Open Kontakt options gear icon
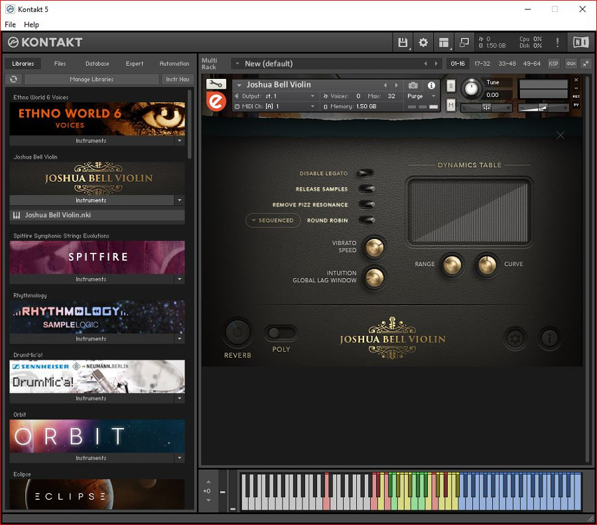The height and width of the screenshot is (525, 597). click(x=423, y=42)
